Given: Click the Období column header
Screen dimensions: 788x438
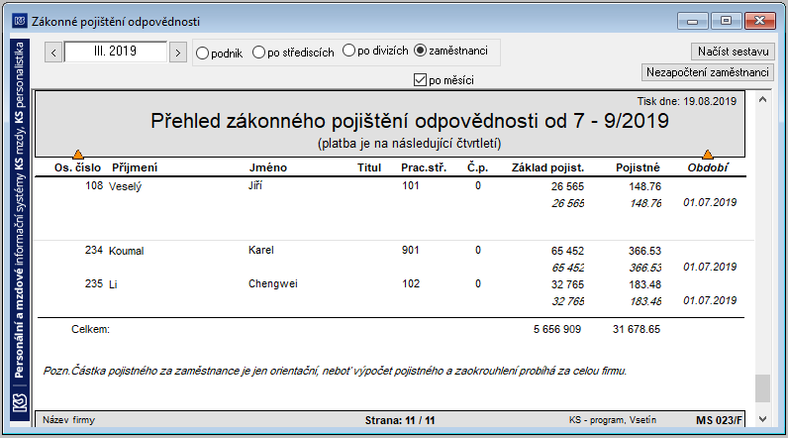Looking at the screenshot, I should coord(708,167).
